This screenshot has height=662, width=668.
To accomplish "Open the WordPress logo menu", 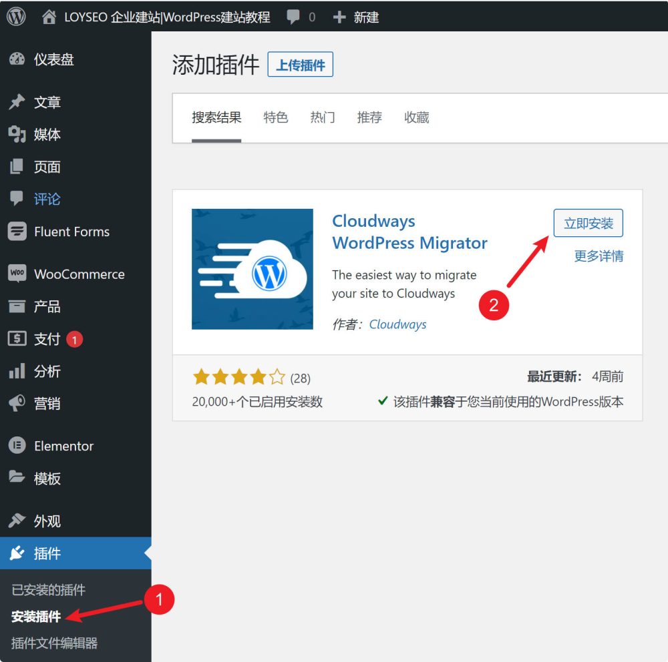I will 16,17.
